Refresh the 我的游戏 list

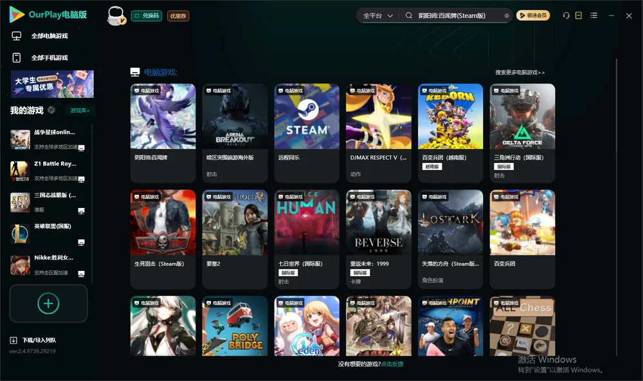tap(51, 110)
